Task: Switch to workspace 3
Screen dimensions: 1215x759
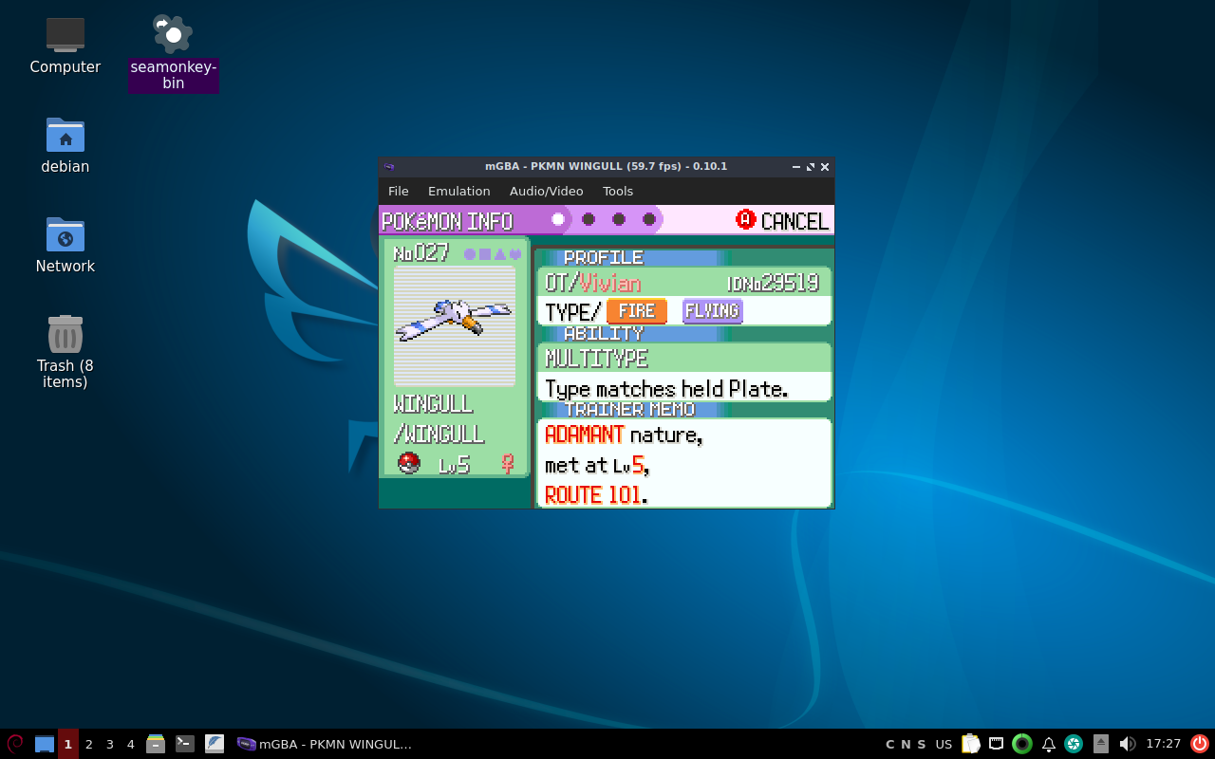Action: click(x=110, y=744)
